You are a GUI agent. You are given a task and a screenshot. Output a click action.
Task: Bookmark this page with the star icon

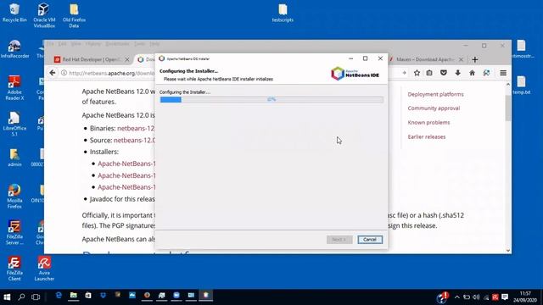[x=417, y=73]
